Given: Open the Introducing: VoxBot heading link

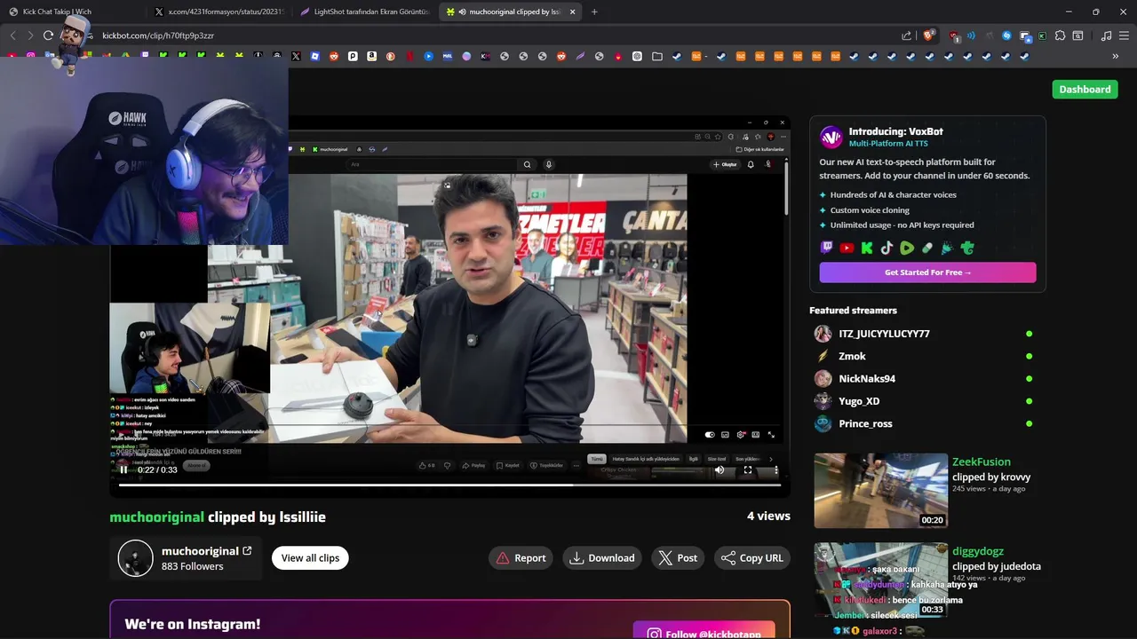Looking at the screenshot, I should click(895, 131).
